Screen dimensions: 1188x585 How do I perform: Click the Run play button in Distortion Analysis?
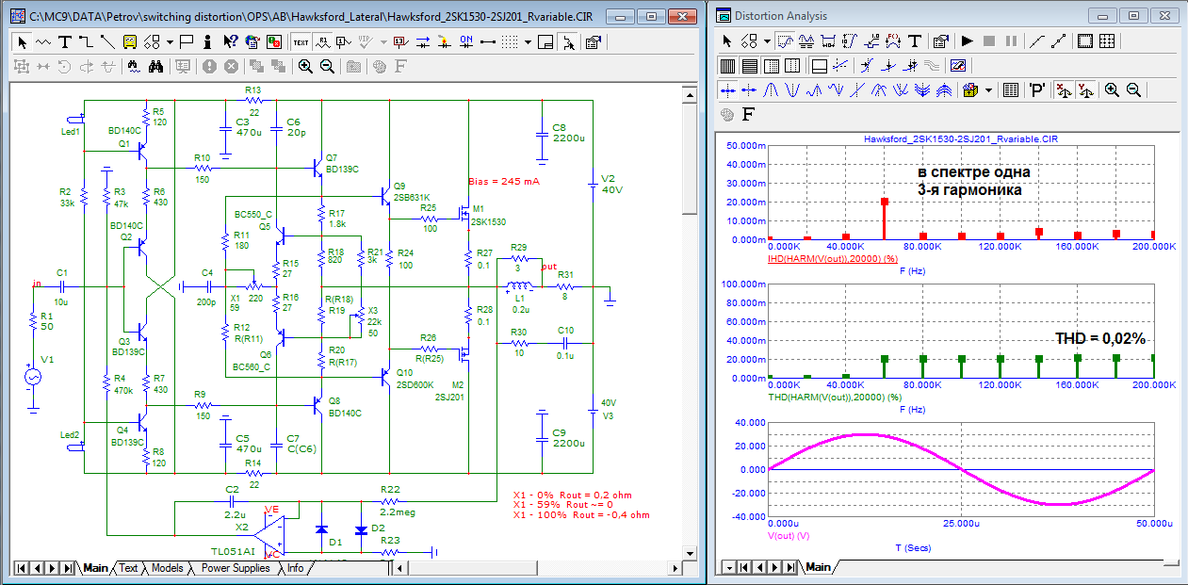(967, 41)
